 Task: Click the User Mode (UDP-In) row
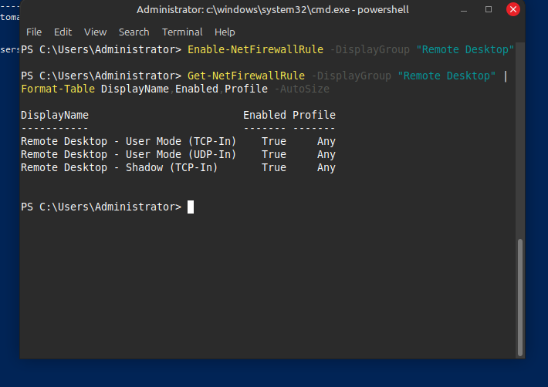coord(128,154)
